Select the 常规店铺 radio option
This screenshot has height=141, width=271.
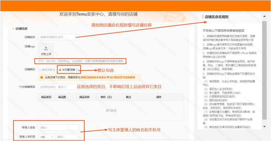(x=40, y=70)
